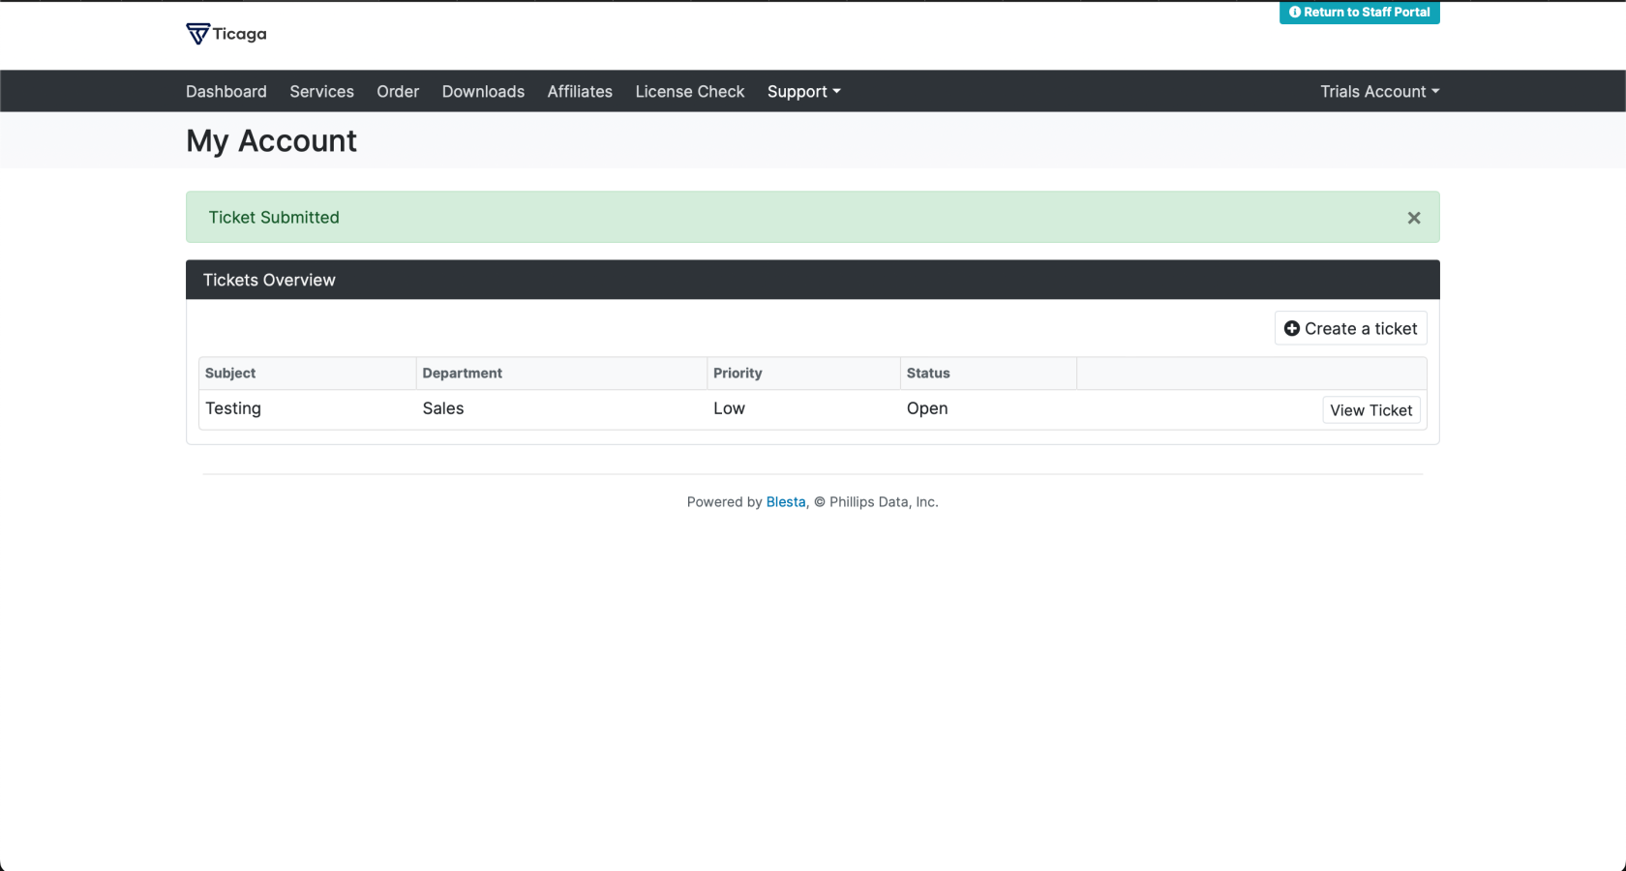Viewport: 1626px width, 871px height.
Task: Navigate to Downloads
Action: [483, 91]
